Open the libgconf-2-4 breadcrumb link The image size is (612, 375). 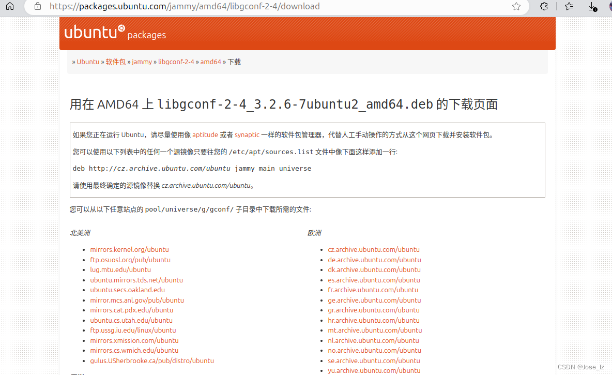(176, 62)
